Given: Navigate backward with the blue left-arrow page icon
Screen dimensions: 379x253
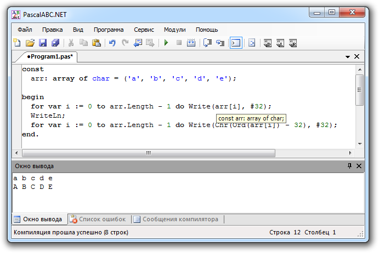Looking at the screenshot, I should [x=138, y=43].
